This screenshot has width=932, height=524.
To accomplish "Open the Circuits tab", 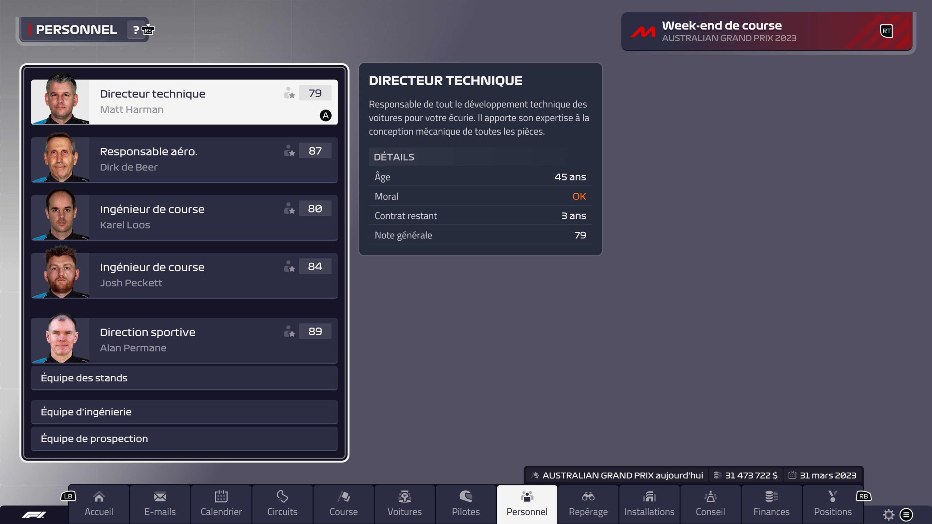I will pos(283,504).
